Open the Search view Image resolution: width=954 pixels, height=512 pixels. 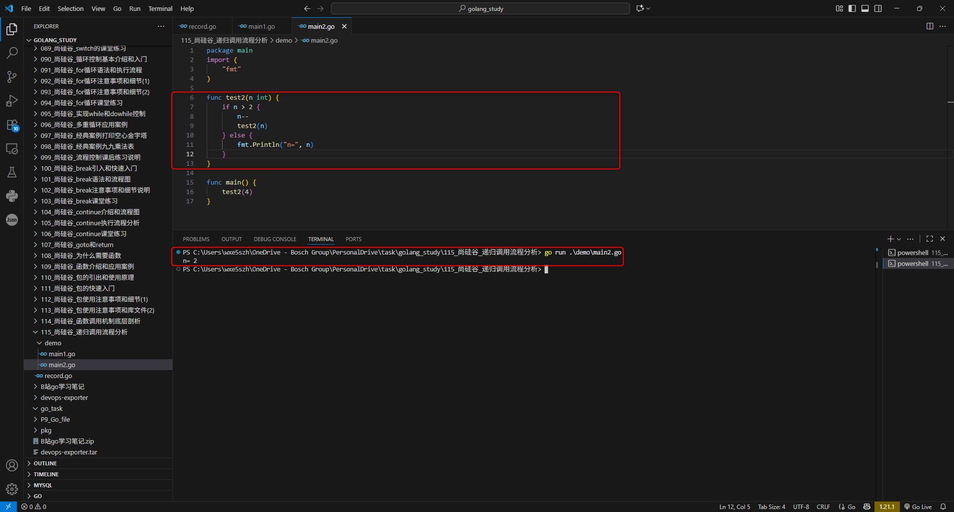12,53
